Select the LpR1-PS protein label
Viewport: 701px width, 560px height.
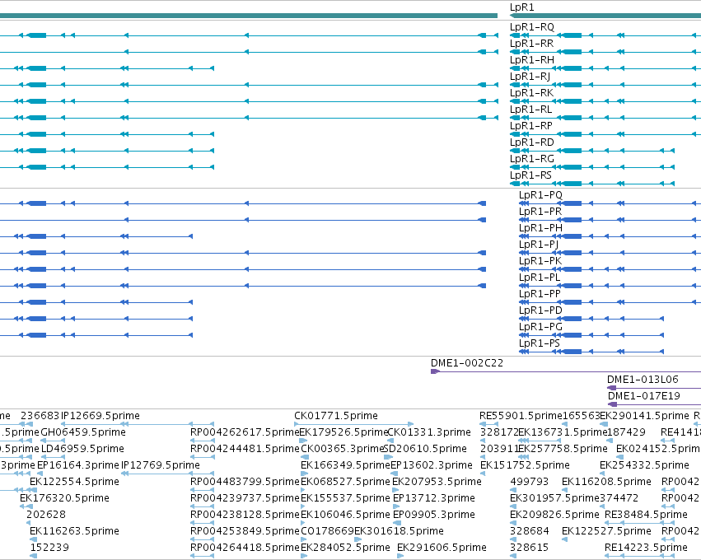(x=540, y=343)
